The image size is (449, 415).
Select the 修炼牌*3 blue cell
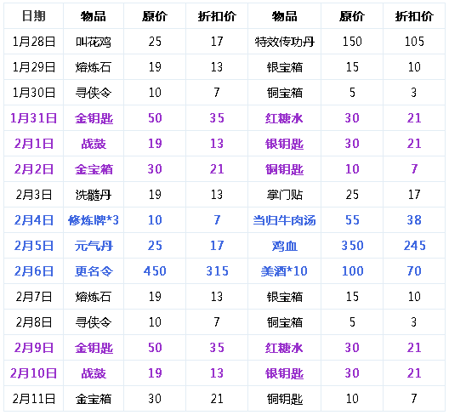[94, 220]
